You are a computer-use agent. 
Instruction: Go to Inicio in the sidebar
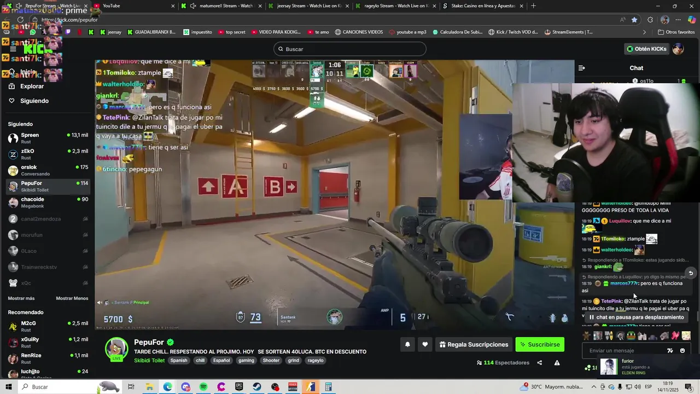coord(28,72)
